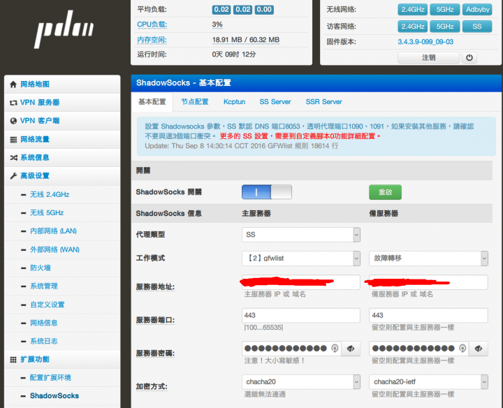Open VPN 服务器 in the sidebar
503x408 pixels.
tap(63, 103)
